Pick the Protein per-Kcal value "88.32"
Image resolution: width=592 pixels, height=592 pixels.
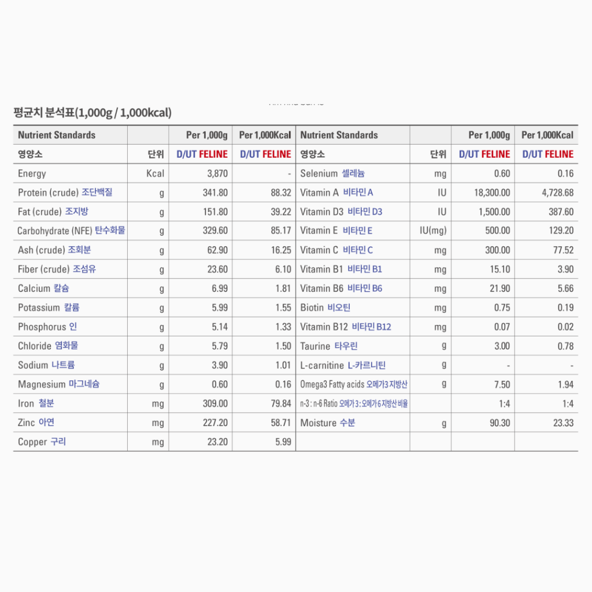[x=281, y=193]
